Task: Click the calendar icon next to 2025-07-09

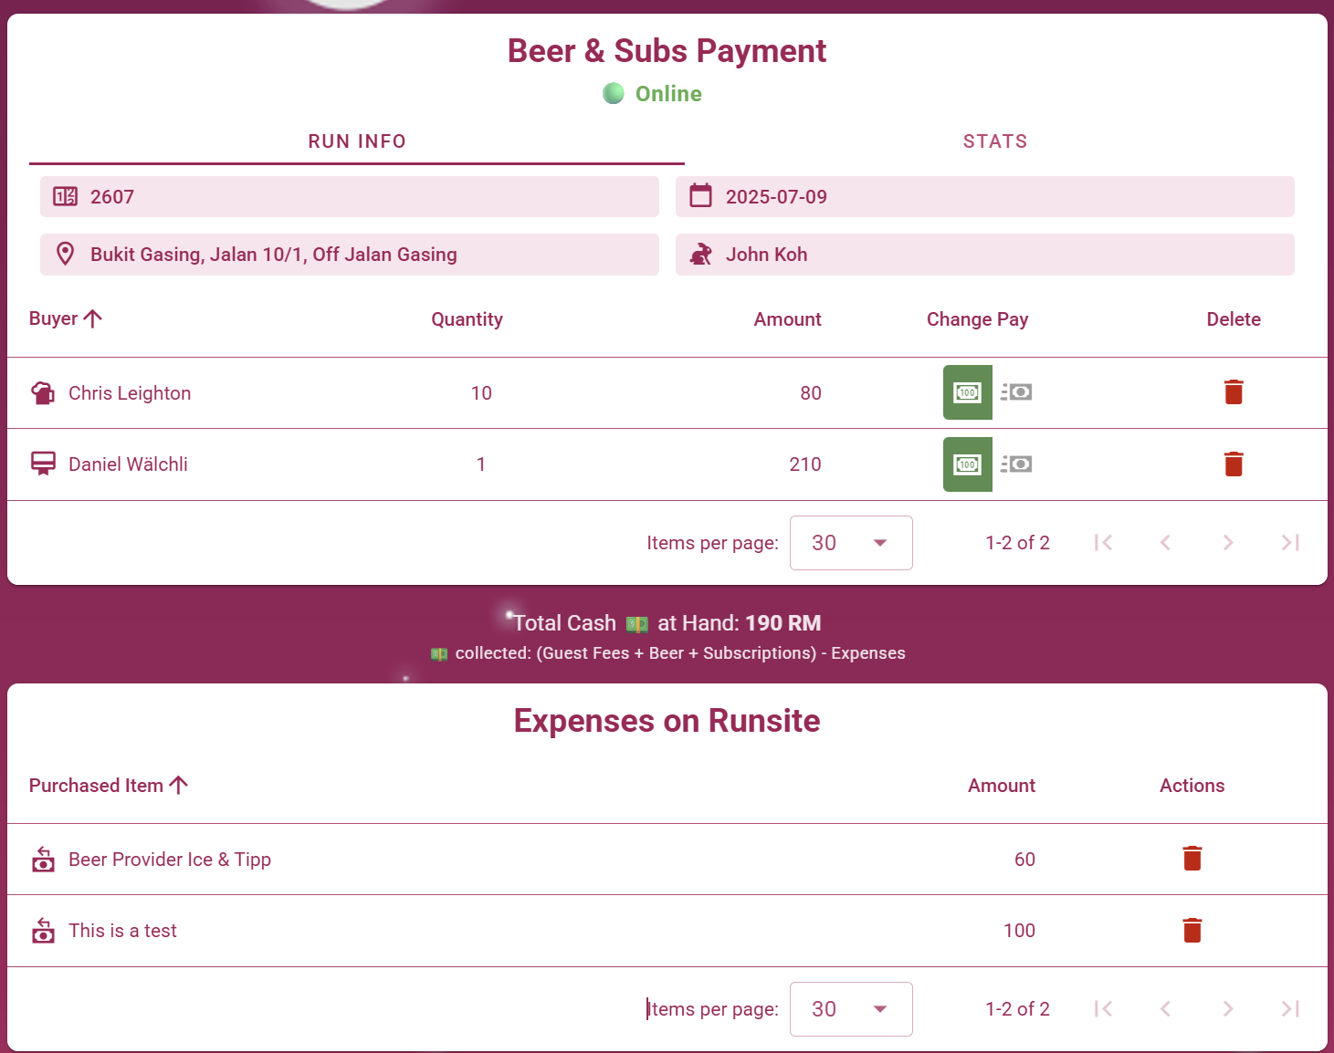Action: coord(700,196)
